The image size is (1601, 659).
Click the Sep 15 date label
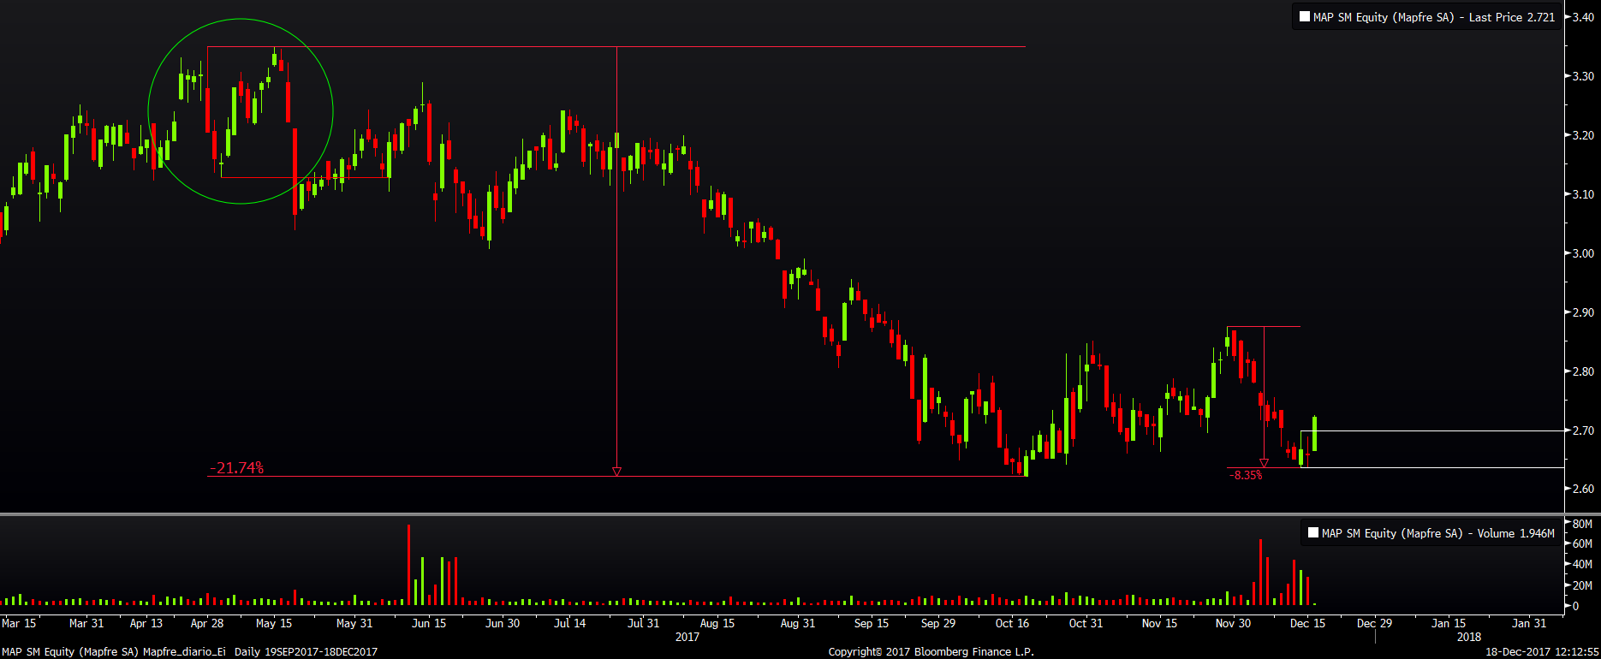(872, 623)
